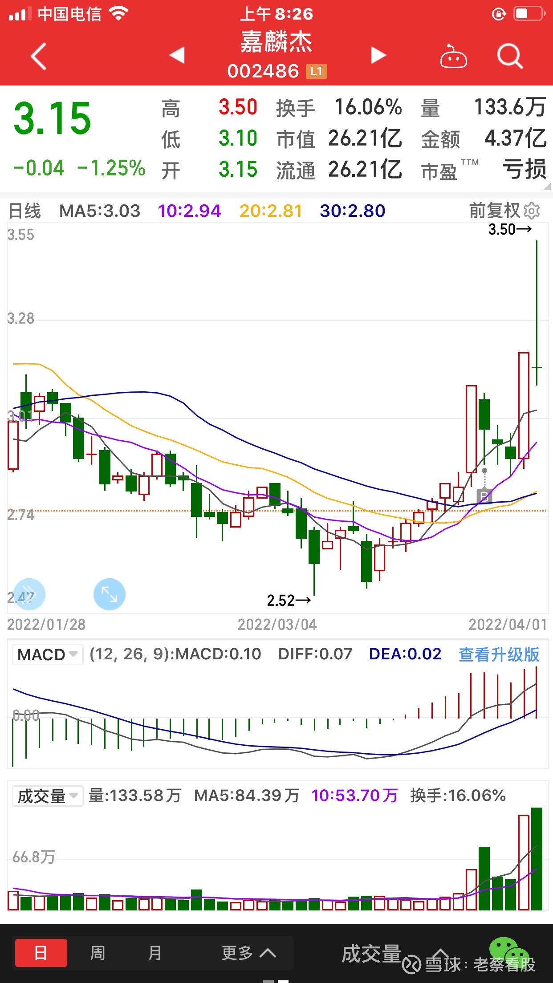This screenshot has width=553, height=983.
Task: Open chart settings gear icon
Action: (532, 211)
